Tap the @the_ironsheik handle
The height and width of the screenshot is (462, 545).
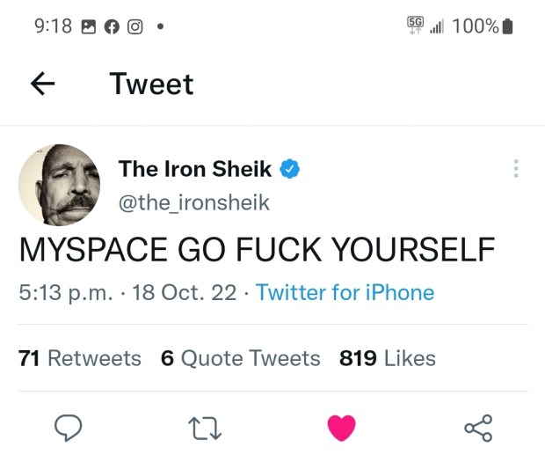point(193,202)
